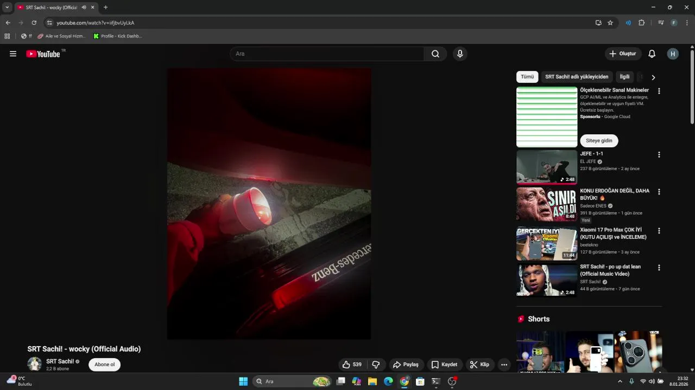Open File Explorer from the taskbar

tap(372, 381)
